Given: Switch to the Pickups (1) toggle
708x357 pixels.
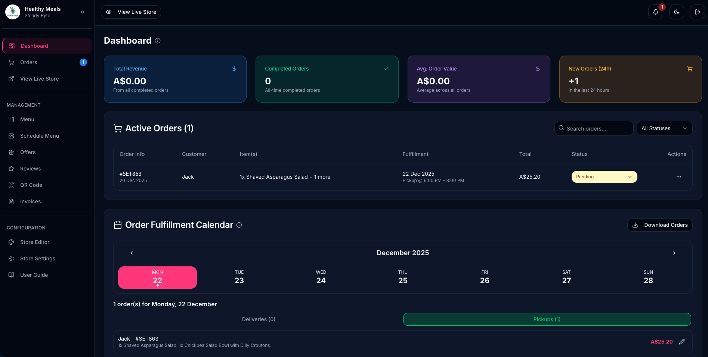Looking at the screenshot, I should [547, 319].
